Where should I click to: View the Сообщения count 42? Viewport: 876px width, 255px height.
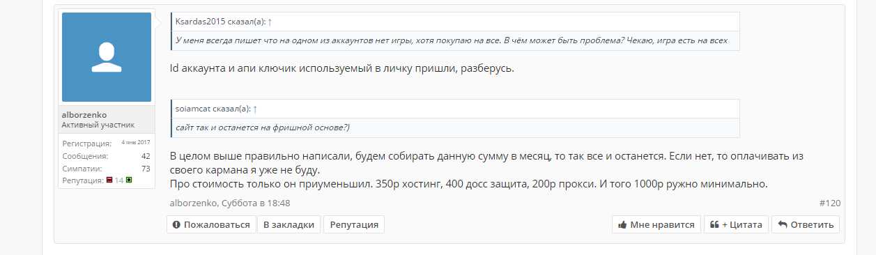pos(146,156)
